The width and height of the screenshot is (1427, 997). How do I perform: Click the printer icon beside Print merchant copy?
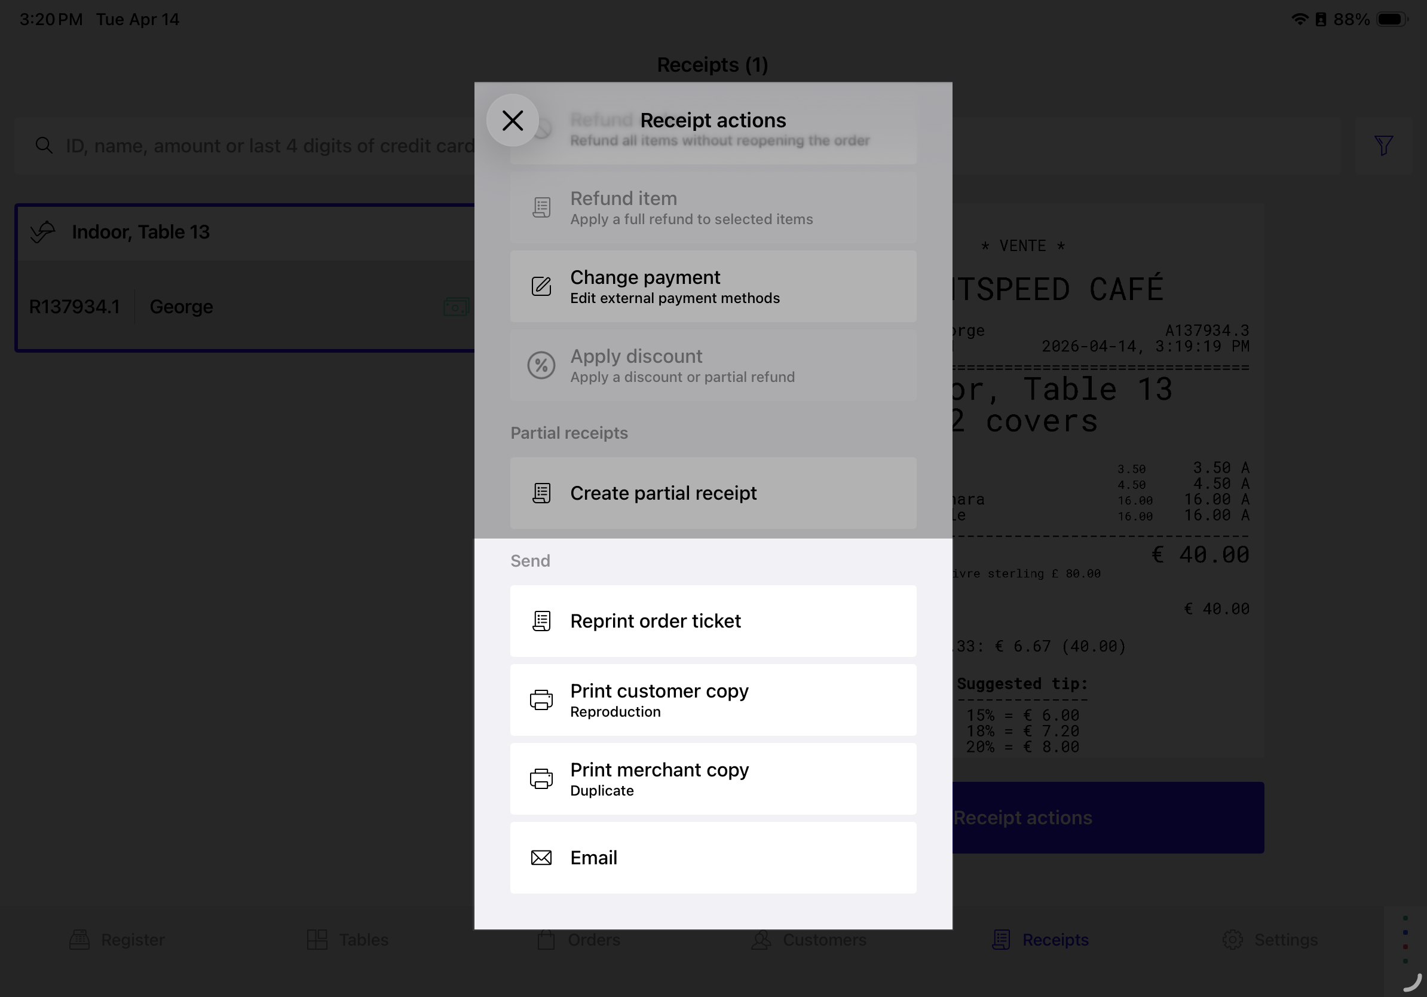pyautogui.click(x=540, y=778)
